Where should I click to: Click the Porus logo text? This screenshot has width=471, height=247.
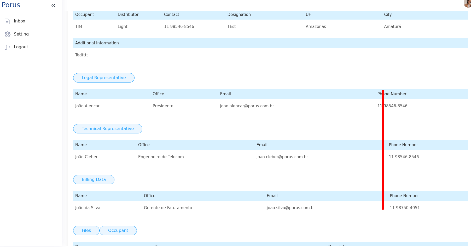pos(11,5)
